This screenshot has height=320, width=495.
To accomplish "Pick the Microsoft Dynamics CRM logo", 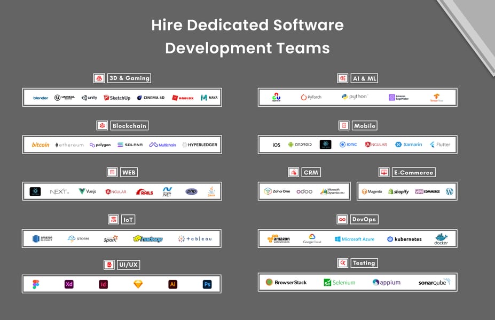I will 333,191.
